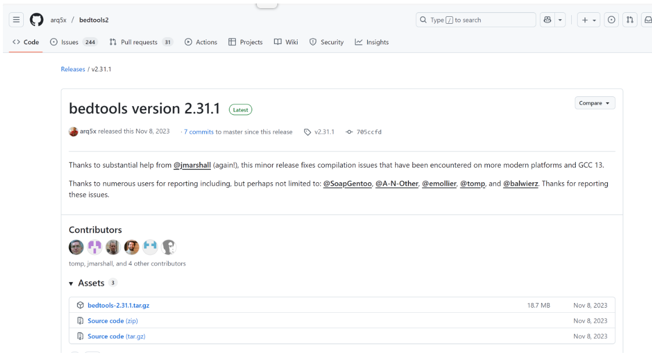Viewport: 652px width, 361px height.
Task: Open blue identicon contributor avatar
Action: tap(150, 247)
